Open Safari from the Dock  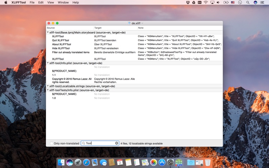[86, 162]
